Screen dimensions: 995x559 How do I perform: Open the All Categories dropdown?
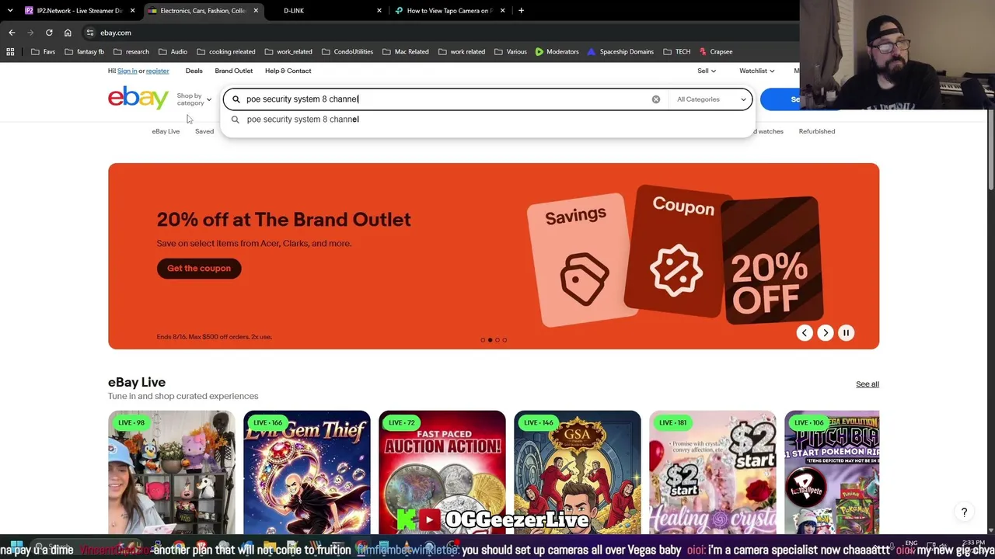[711, 99]
